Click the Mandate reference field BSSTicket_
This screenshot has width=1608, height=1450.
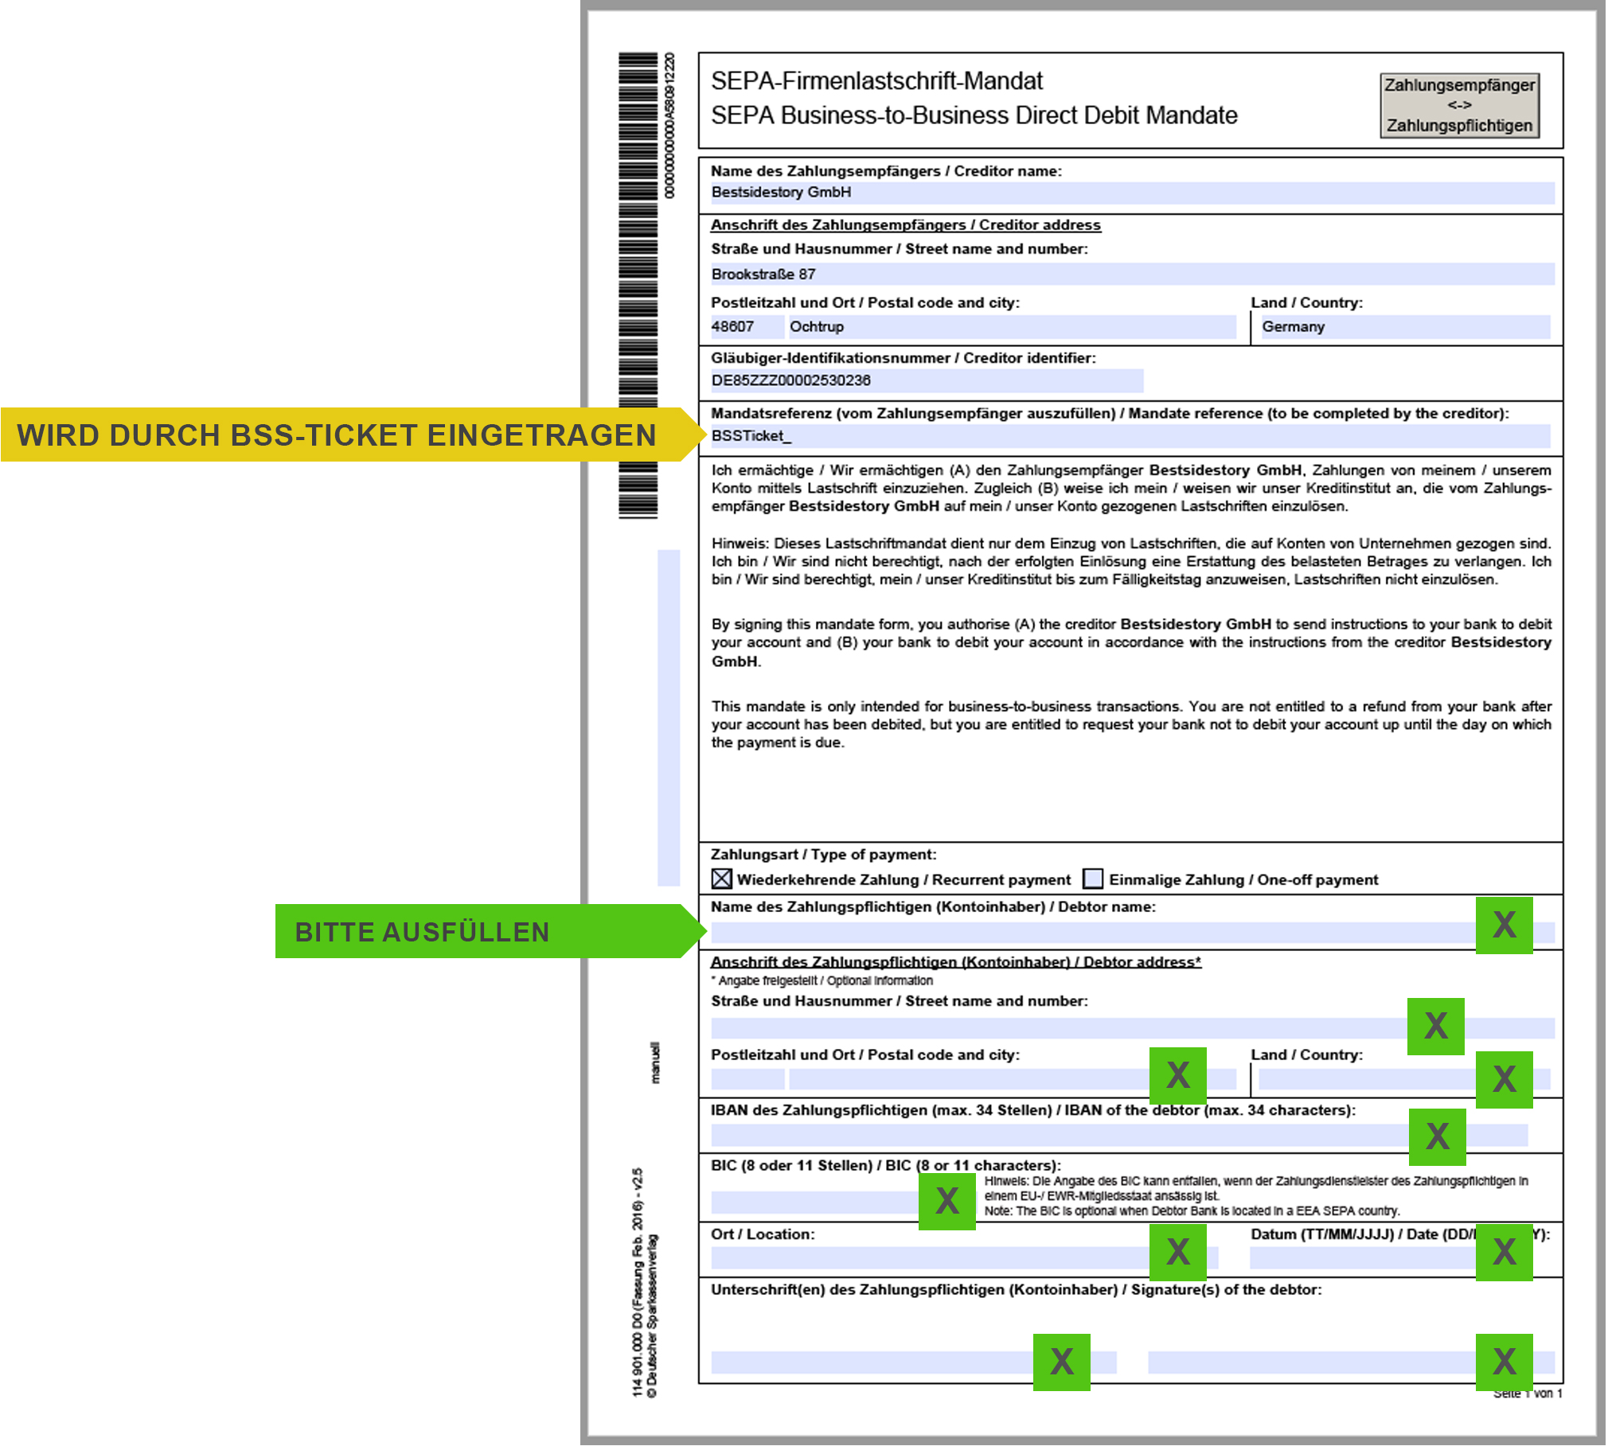[x=1133, y=437]
